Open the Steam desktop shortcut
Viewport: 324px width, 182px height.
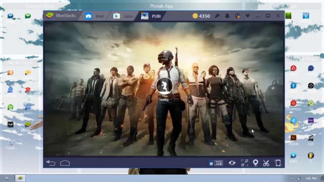click(10, 126)
